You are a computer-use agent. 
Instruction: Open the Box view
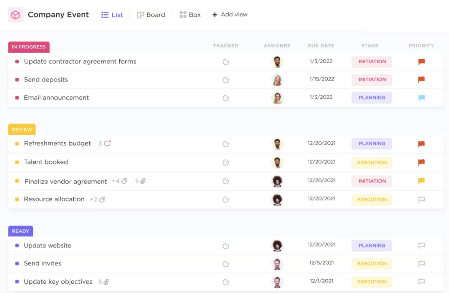(190, 15)
